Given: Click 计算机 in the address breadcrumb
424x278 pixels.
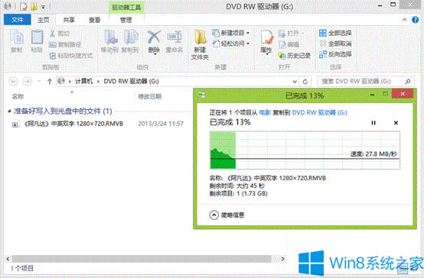Looking at the screenshot, I should pyautogui.click(x=83, y=81).
